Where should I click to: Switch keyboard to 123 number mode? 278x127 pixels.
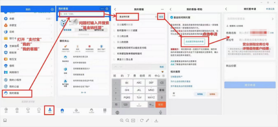coord(125,105)
